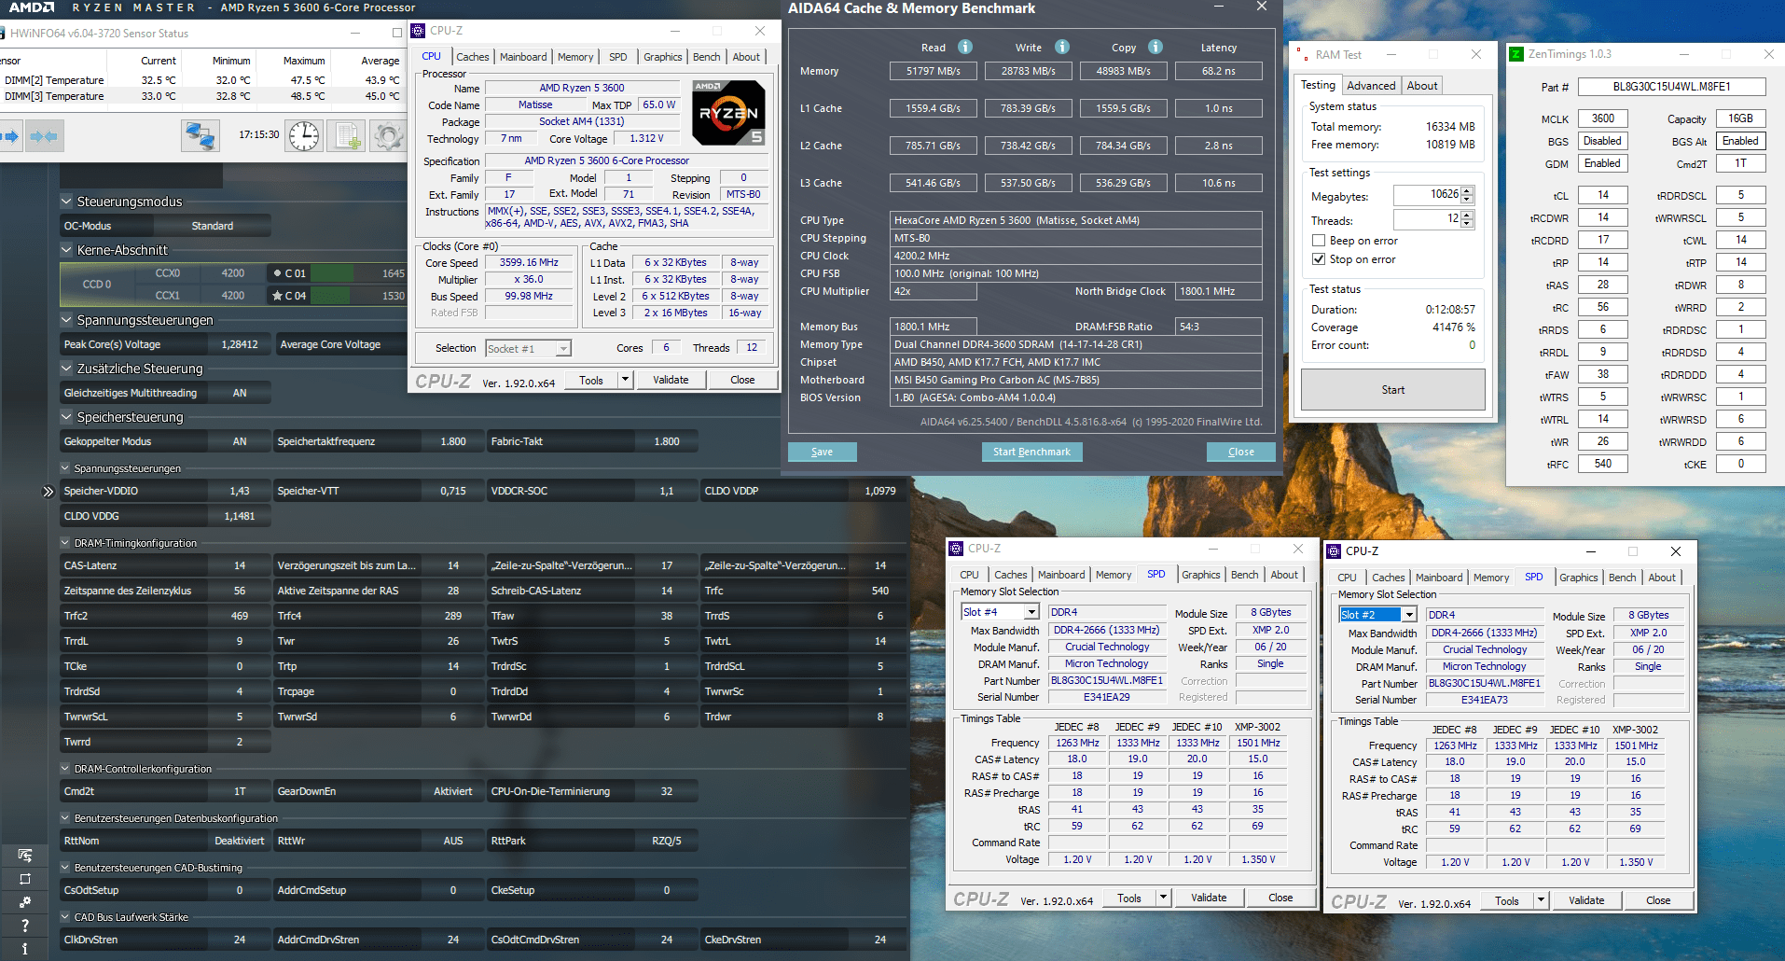Click the Slot #4 CPU-Z window title icon
Screen dimensions: 1785x961
(956, 549)
